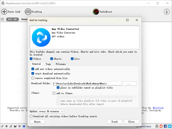The height and width of the screenshot is (129, 172).
Task: Uncheck start download automatically
Action: (33, 73)
